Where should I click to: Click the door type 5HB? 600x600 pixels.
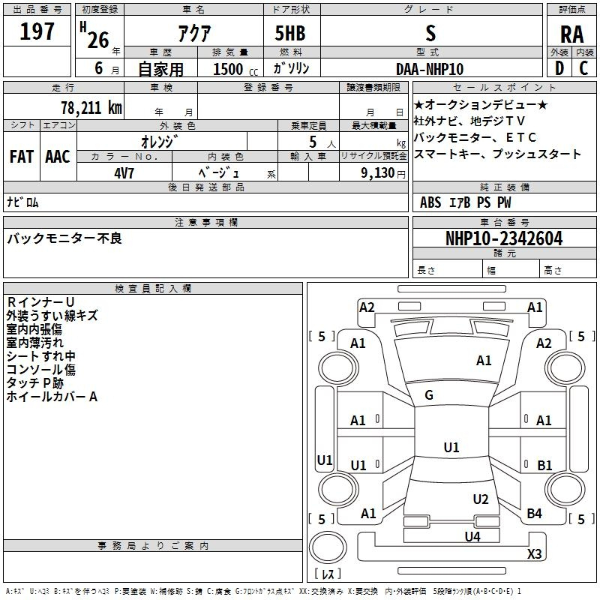pyautogui.click(x=290, y=33)
